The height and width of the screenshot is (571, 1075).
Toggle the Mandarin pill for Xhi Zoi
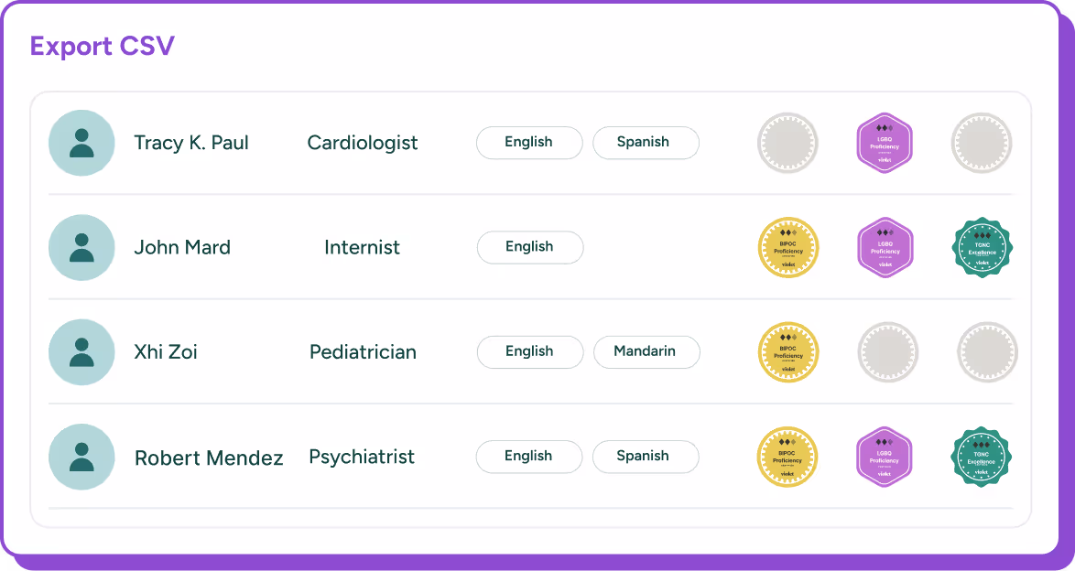pos(646,351)
